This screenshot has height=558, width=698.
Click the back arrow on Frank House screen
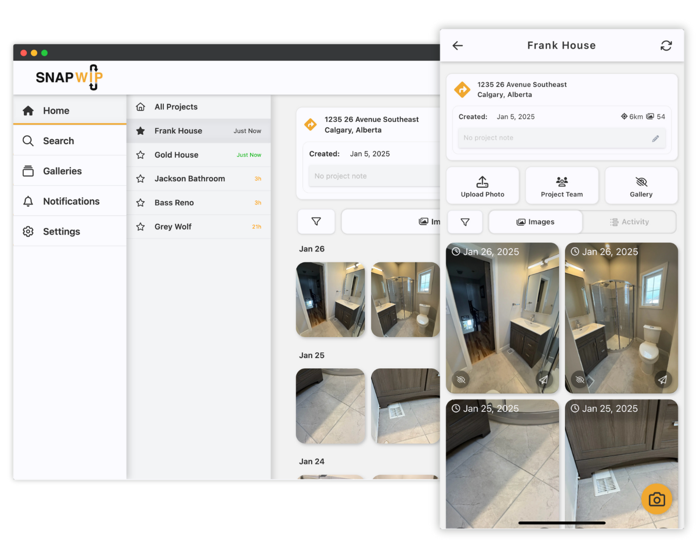click(x=458, y=45)
